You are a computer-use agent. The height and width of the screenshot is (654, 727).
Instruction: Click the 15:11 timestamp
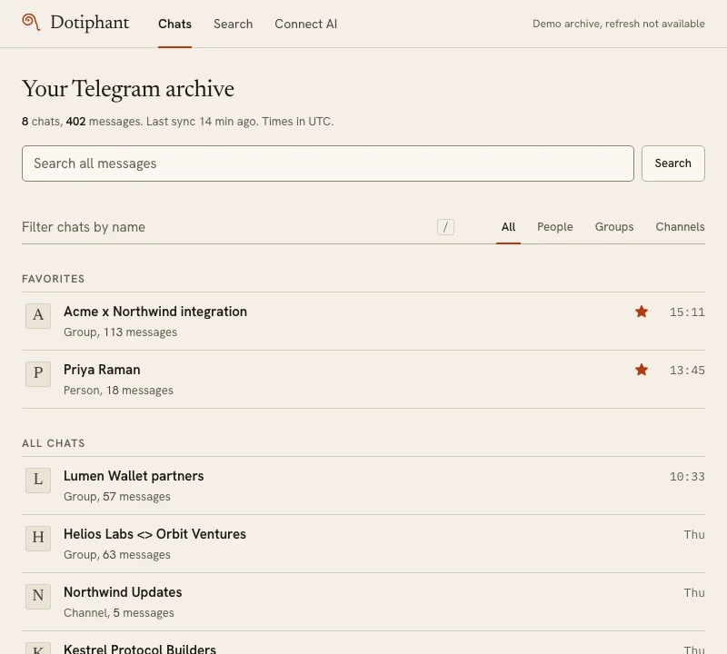(687, 312)
